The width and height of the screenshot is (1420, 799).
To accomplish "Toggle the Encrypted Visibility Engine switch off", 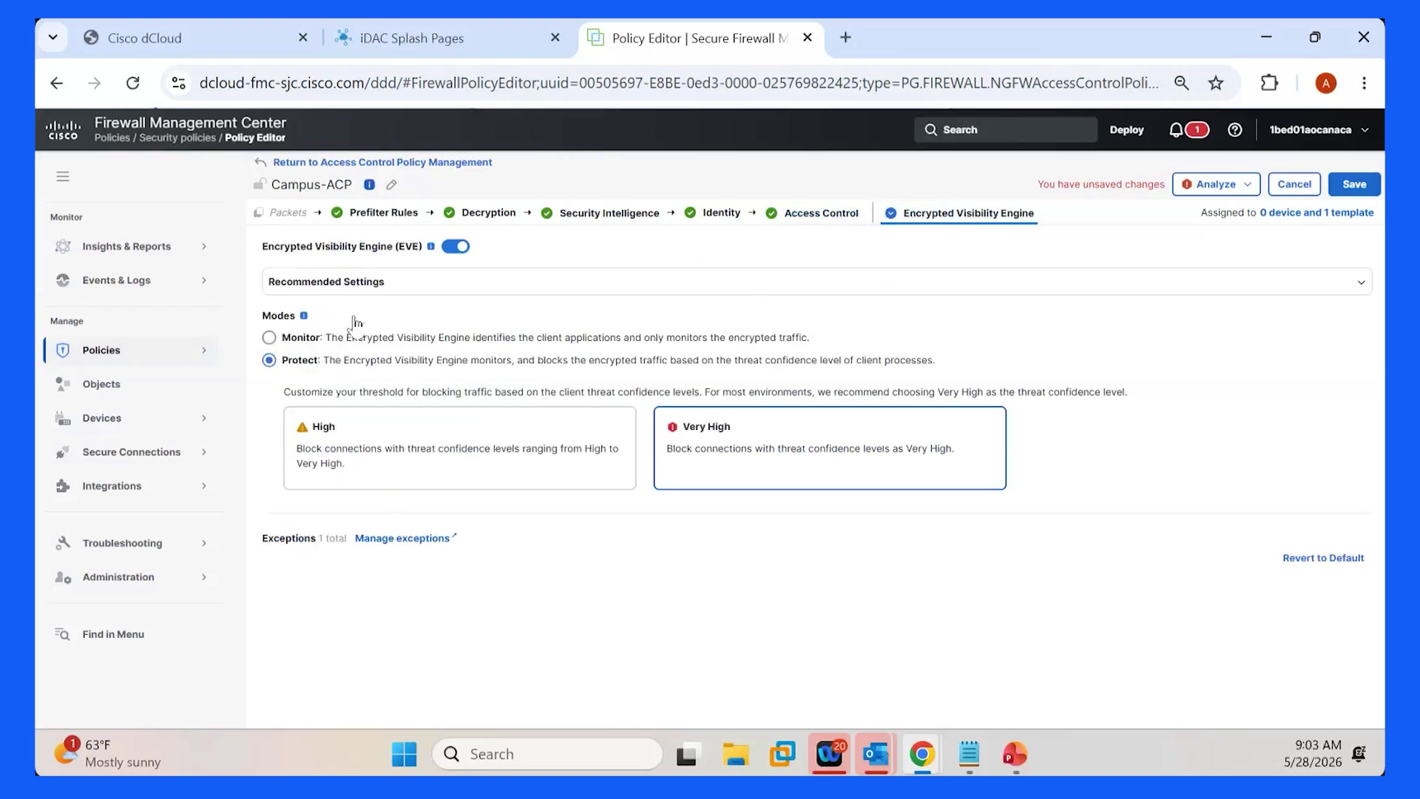I will pyautogui.click(x=456, y=246).
